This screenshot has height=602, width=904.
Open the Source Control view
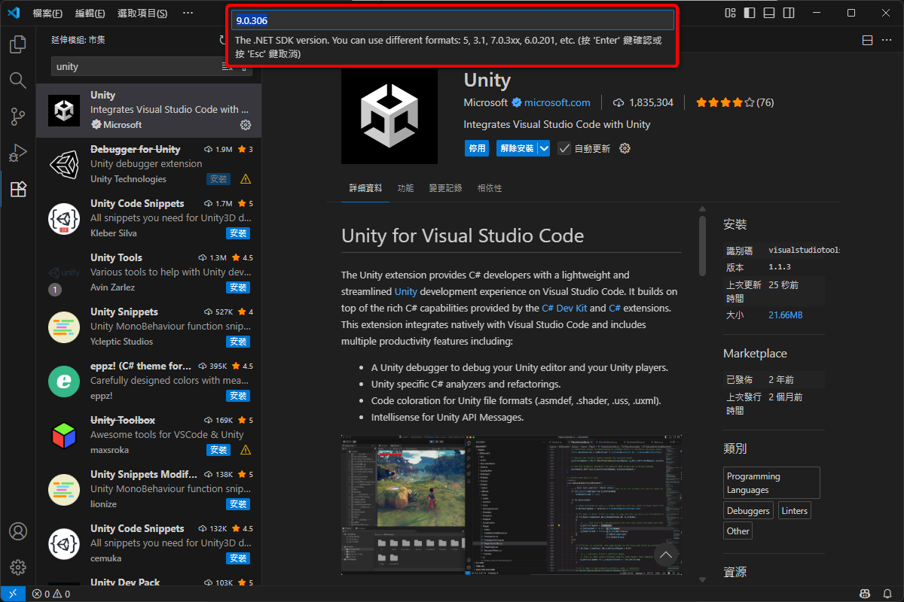(18, 117)
